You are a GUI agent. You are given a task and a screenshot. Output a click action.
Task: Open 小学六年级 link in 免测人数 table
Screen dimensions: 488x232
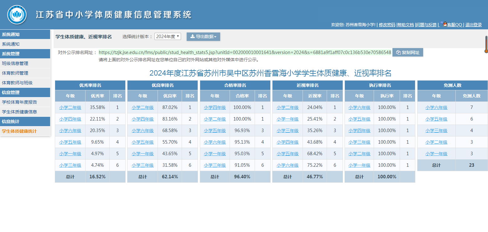click(x=436, y=107)
